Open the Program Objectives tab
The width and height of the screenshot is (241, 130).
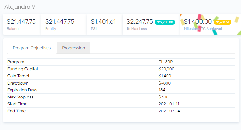(32, 48)
